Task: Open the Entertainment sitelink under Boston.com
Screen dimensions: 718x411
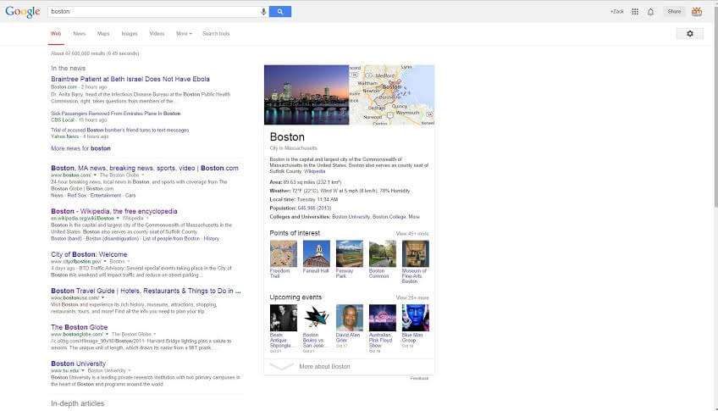Action: (105, 195)
